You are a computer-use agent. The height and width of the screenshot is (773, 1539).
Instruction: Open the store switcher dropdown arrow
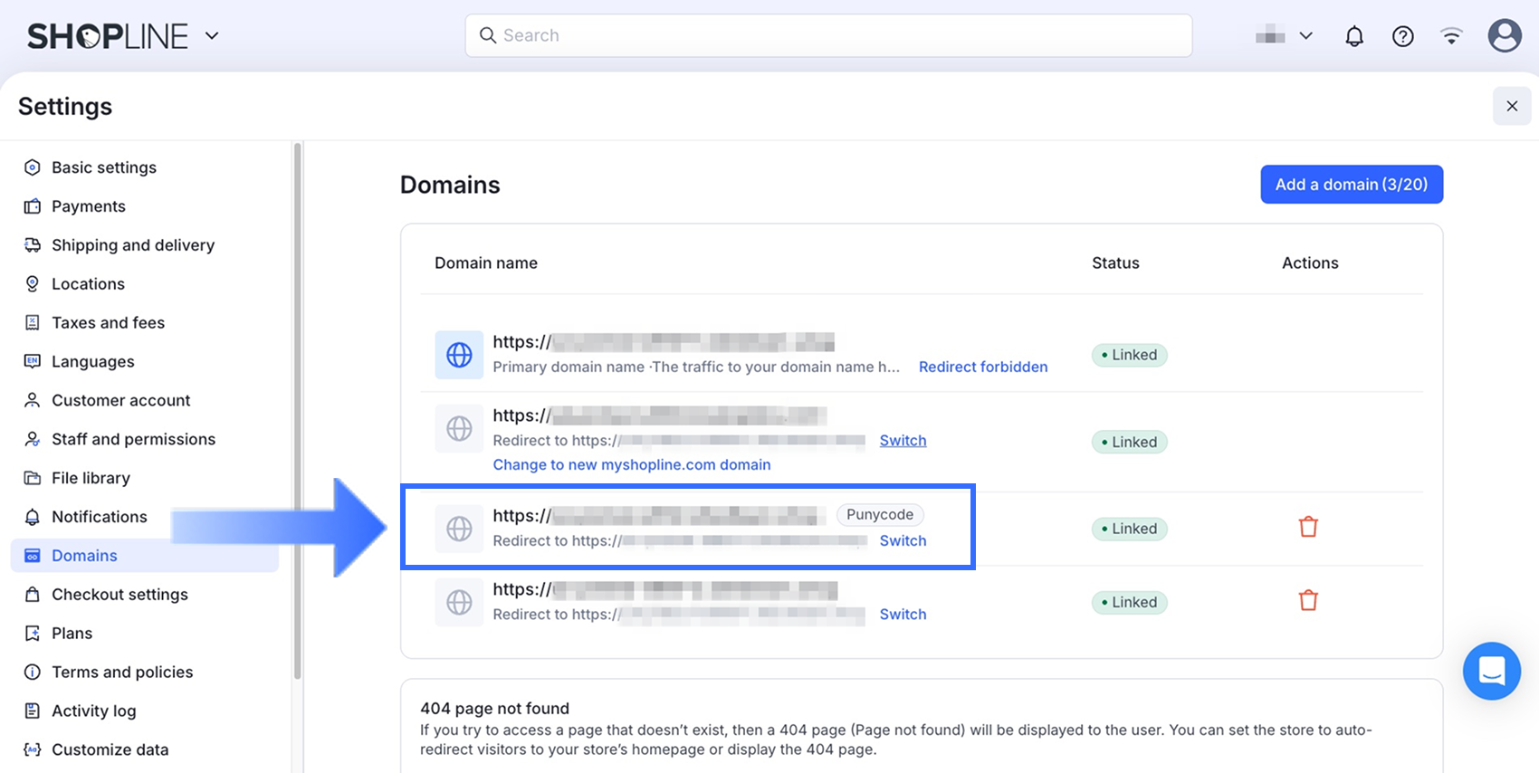point(1305,36)
